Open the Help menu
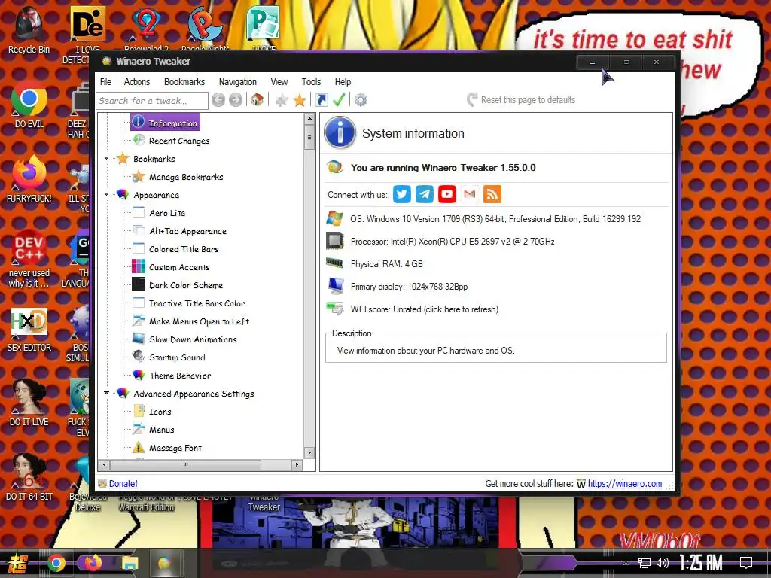The height and width of the screenshot is (578, 771). click(343, 81)
